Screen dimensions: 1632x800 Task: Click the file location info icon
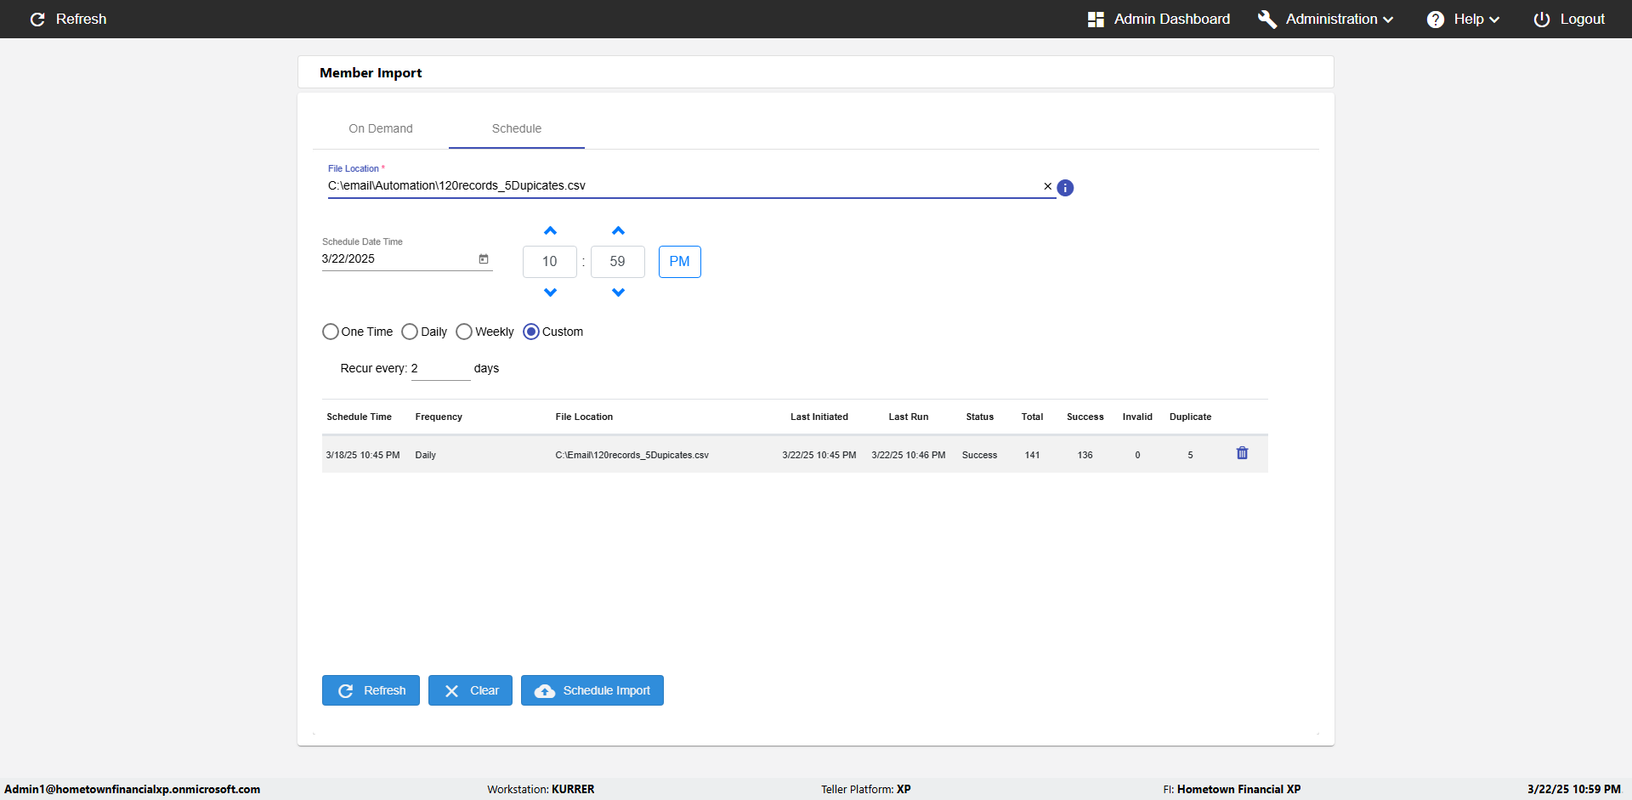(x=1065, y=188)
